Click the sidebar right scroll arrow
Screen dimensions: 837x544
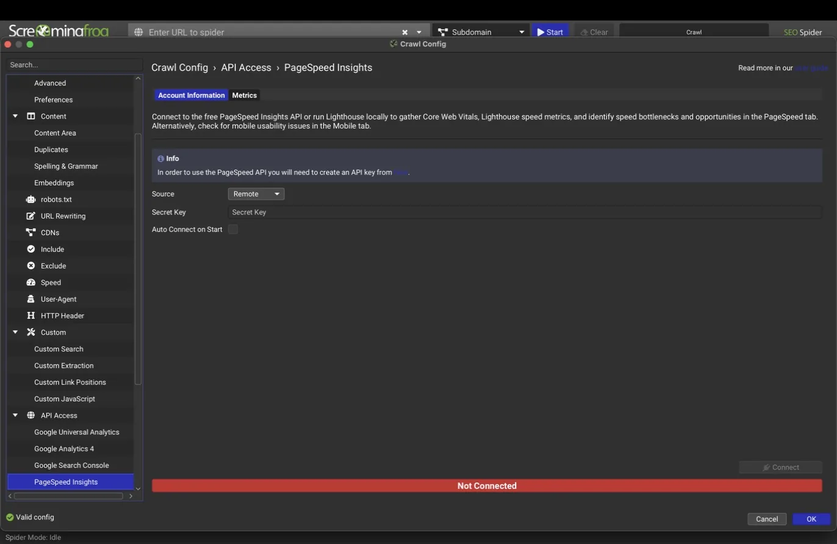point(131,496)
